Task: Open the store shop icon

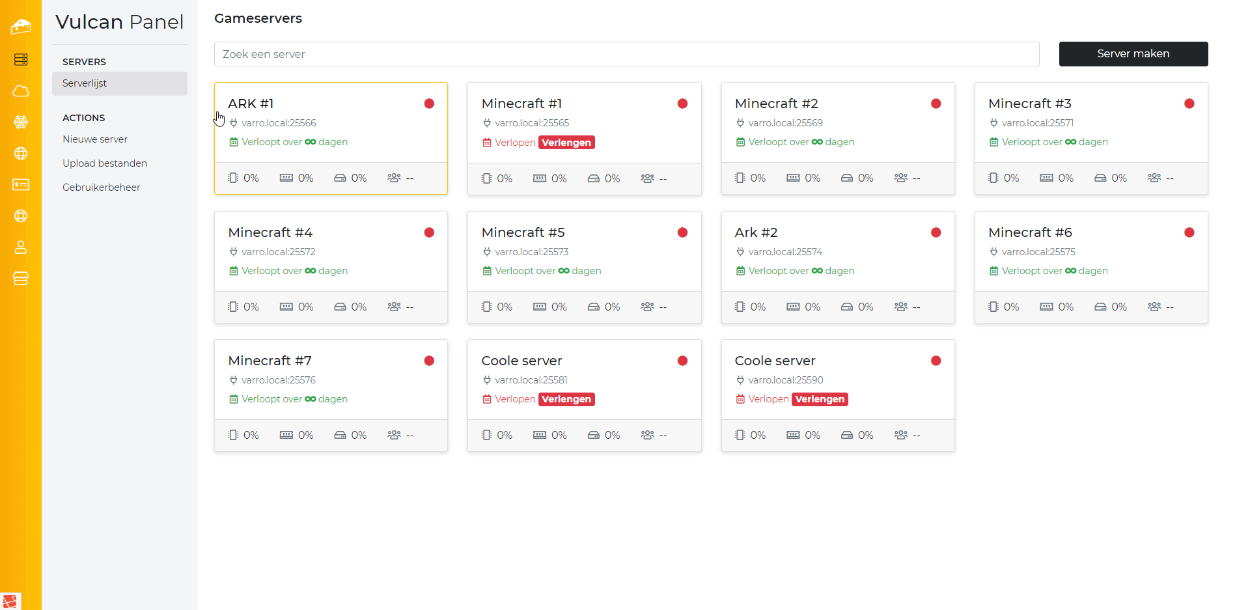Action: coord(21,279)
